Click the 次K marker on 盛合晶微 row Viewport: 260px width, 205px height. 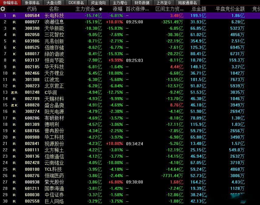coord(14,105)
